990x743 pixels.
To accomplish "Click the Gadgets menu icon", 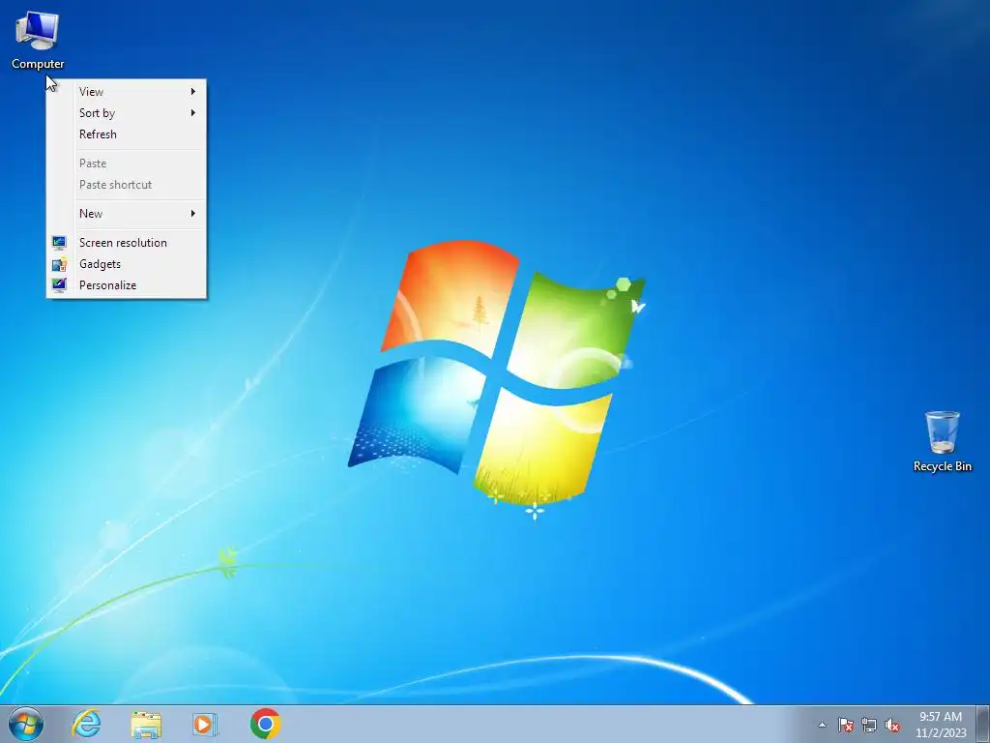I will (59, 264).
